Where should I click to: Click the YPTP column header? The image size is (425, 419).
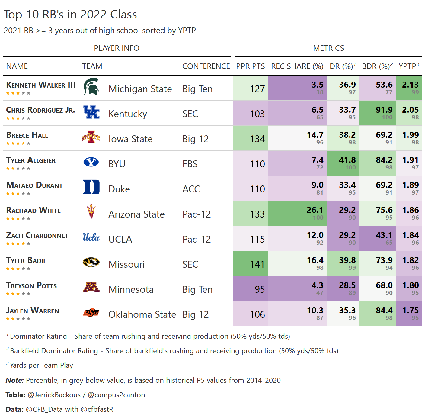coord(408,66)
